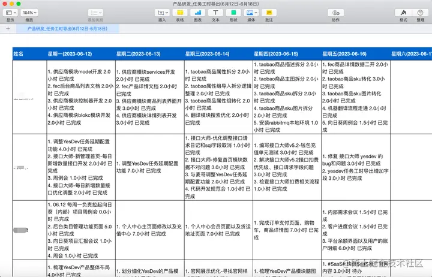The width and height of the screenshot is (432, 277).
Task: Click cell containing 梳理YesDev产品模块脑图
Action: tap(287, 268)
